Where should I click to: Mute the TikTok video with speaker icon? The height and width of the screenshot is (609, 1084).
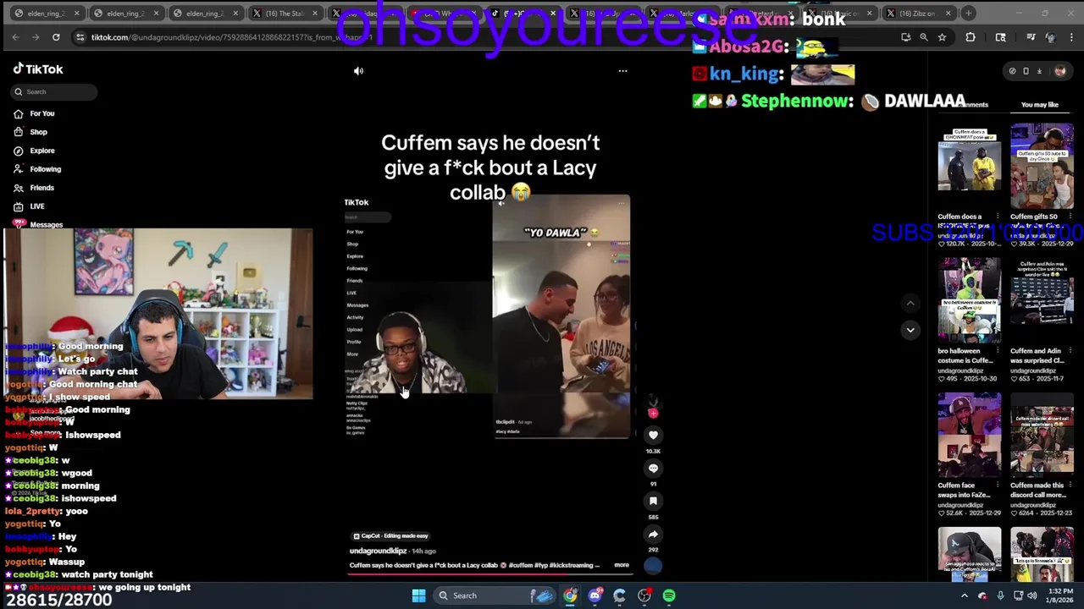pyautogui.click(x=358, y=71)
